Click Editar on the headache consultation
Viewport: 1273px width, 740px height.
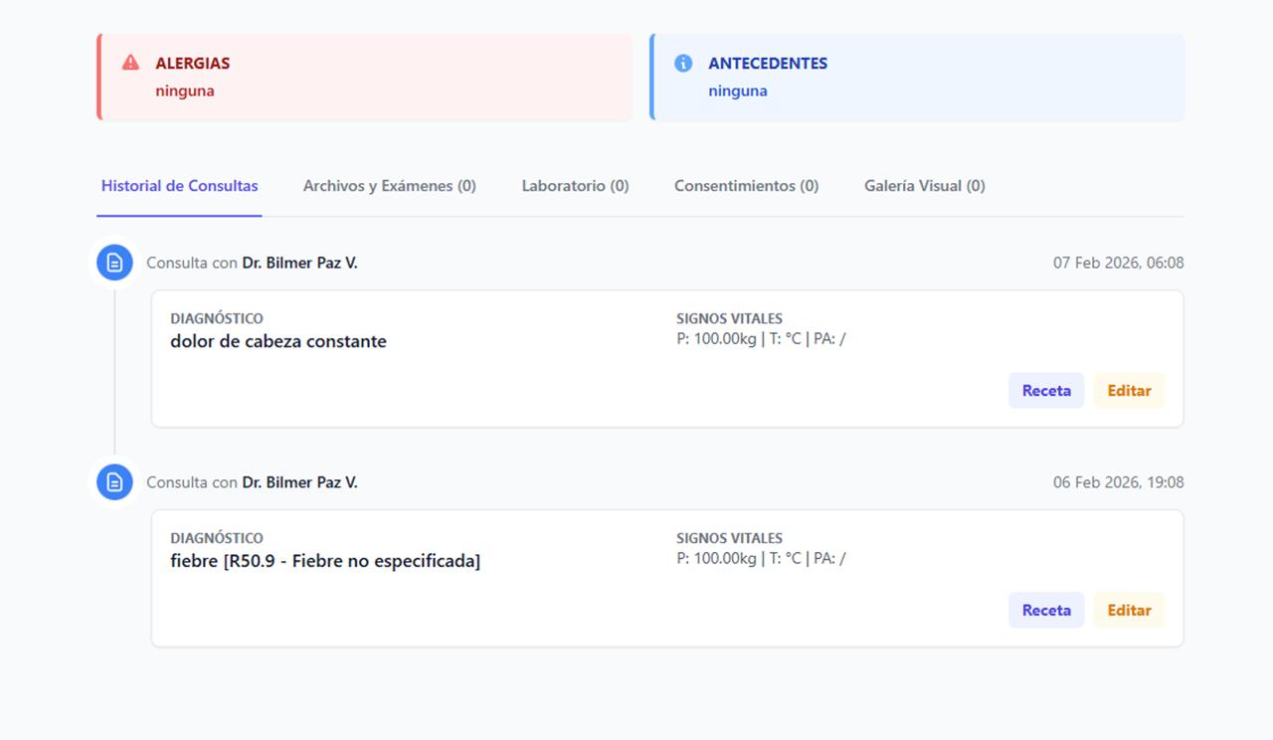point(1129,390)
